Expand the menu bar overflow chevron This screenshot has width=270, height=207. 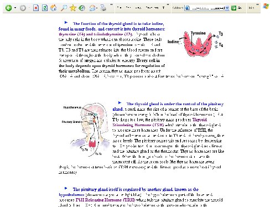pos(168,5)
